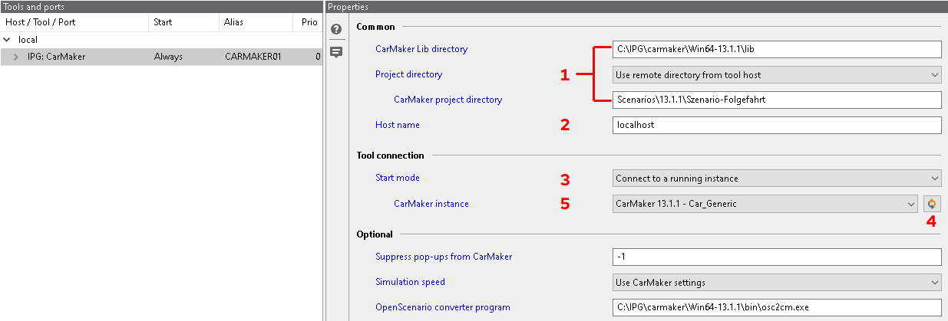Screen dimensions: 948x321
Task: Click the Start mode label link
Action: [x=398, y=178]
